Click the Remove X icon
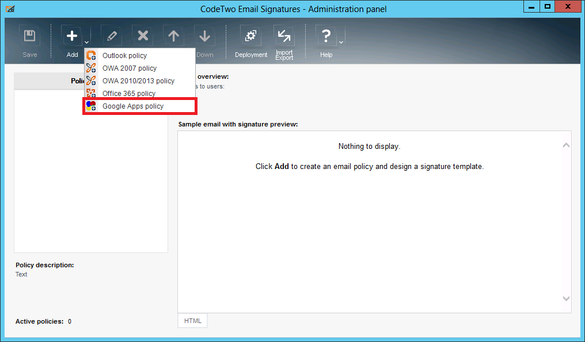The image size is (585, 342). coord(143,36)
